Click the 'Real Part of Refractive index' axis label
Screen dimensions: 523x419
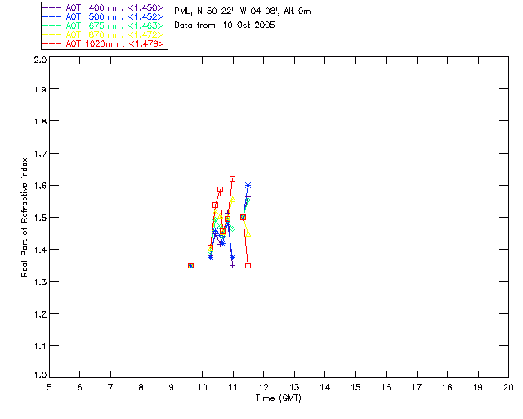(x=24, y=217)
